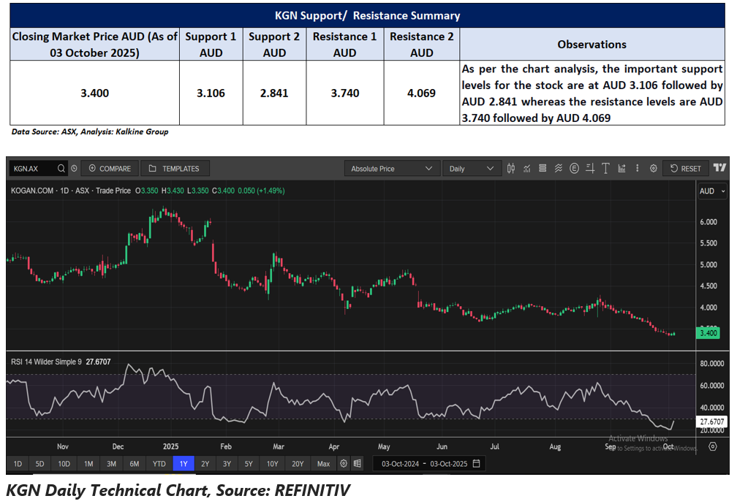The width and height of the screenshot is (737, 504).
Task: Select the 5Y time range
Action: click(x=249, y=464)
